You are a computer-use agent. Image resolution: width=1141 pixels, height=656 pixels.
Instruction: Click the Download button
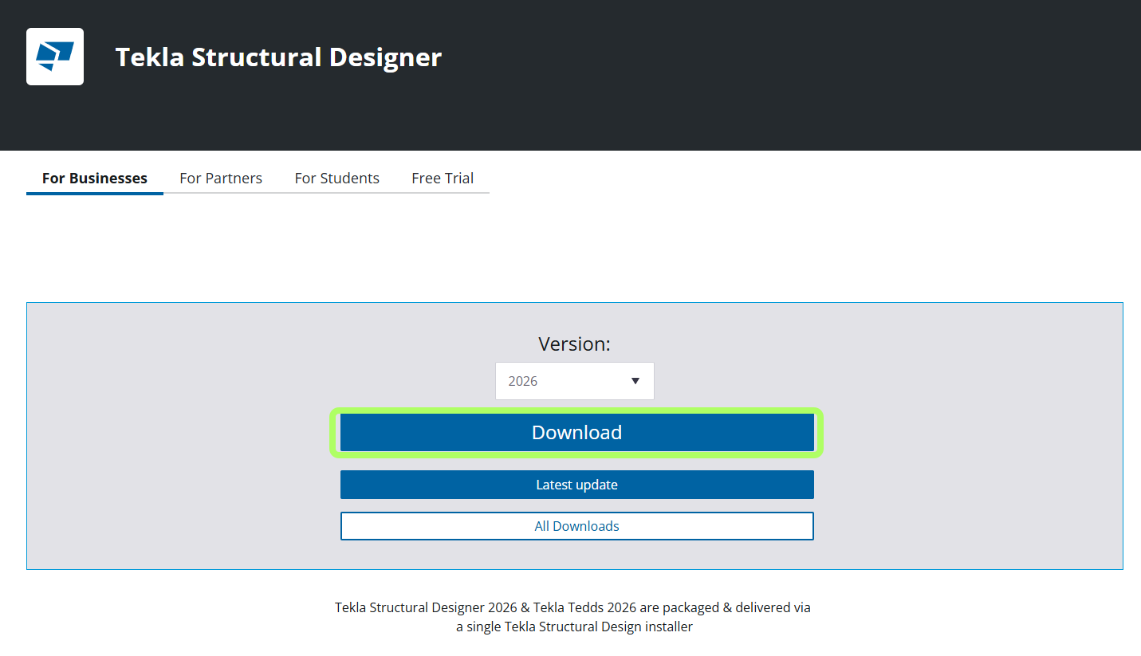(577, 433)
